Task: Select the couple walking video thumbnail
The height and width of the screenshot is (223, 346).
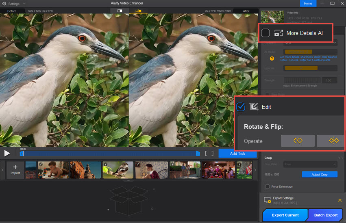Action: 185,170
